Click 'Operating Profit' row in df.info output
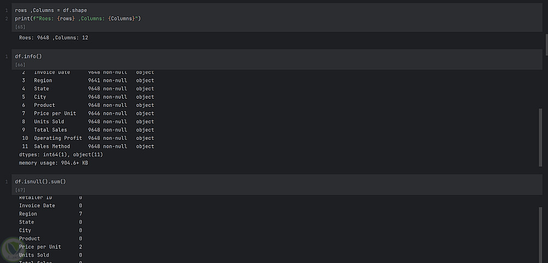548x263 pixels. [58, 138]
